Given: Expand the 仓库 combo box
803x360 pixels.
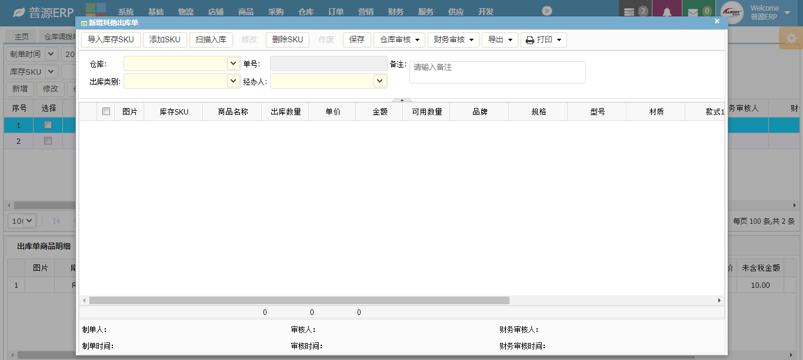Looking at the screenshot, I should pyautogui.click(x=234, y=63).
